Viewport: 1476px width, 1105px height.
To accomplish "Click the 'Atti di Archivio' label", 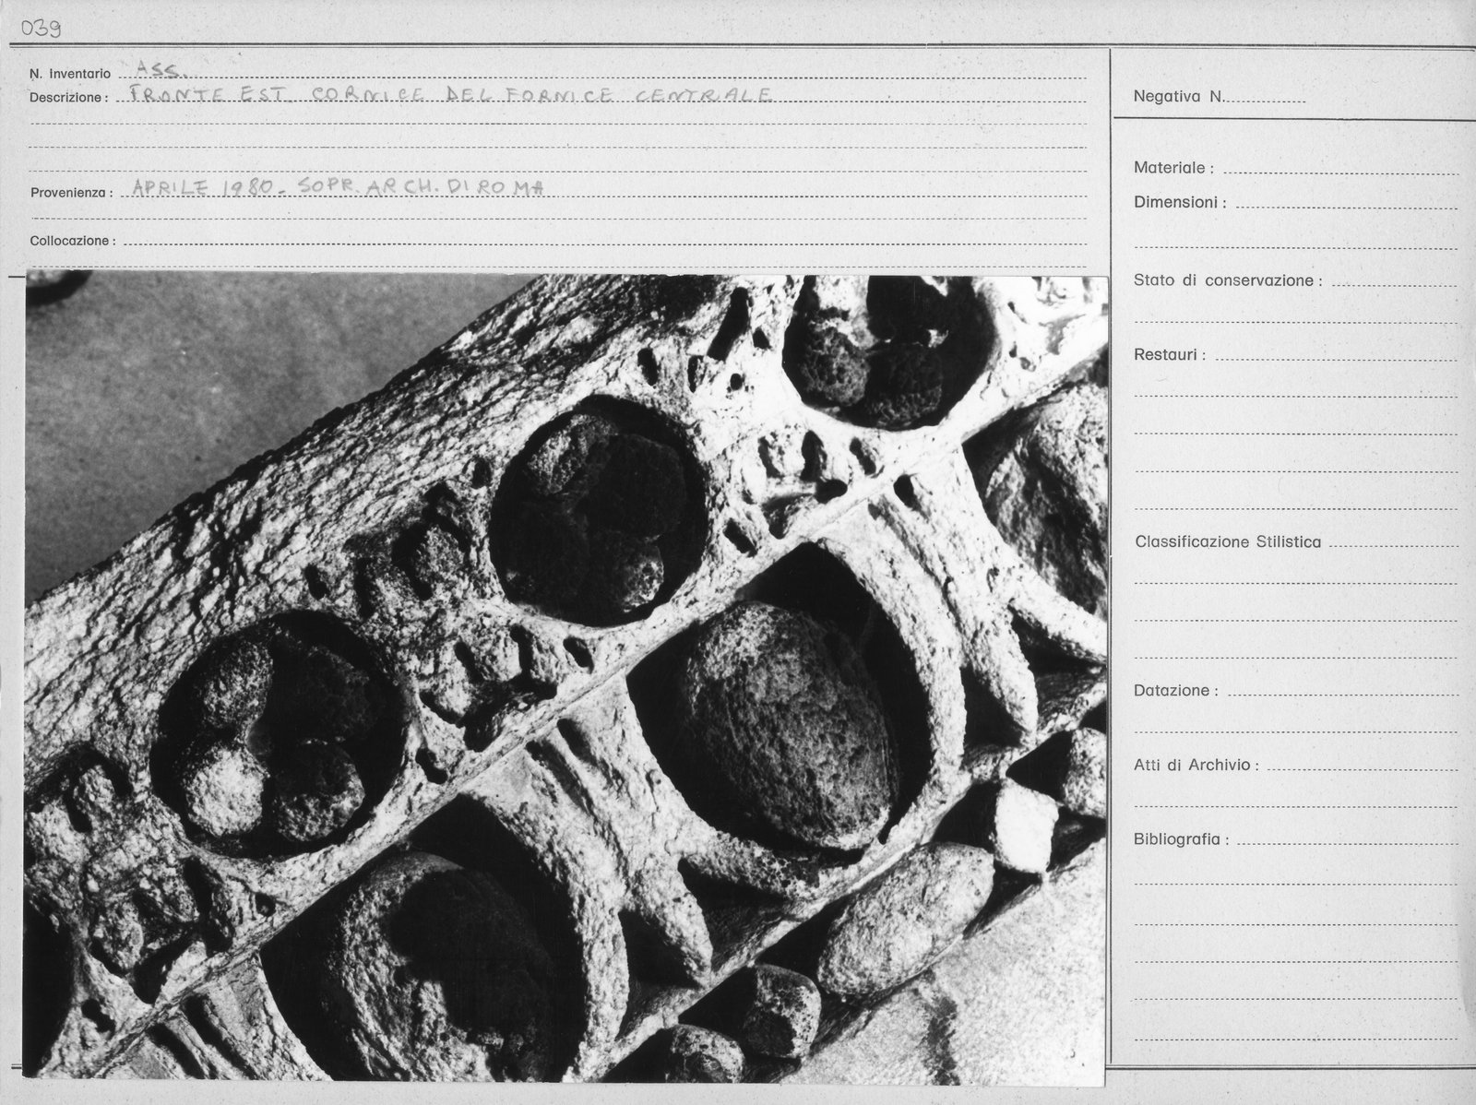I will [x=1196, y=765].
